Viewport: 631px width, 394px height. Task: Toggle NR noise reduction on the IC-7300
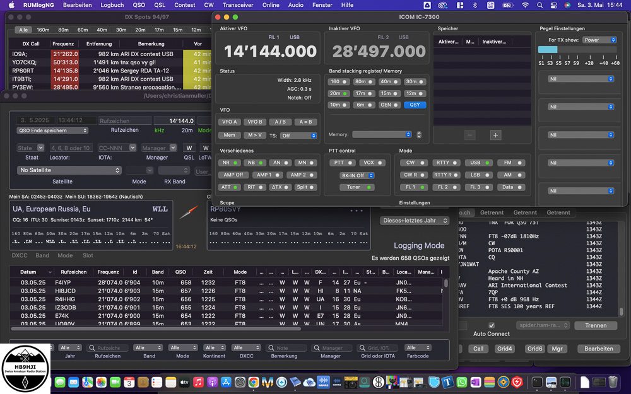[x=230, y=163]
